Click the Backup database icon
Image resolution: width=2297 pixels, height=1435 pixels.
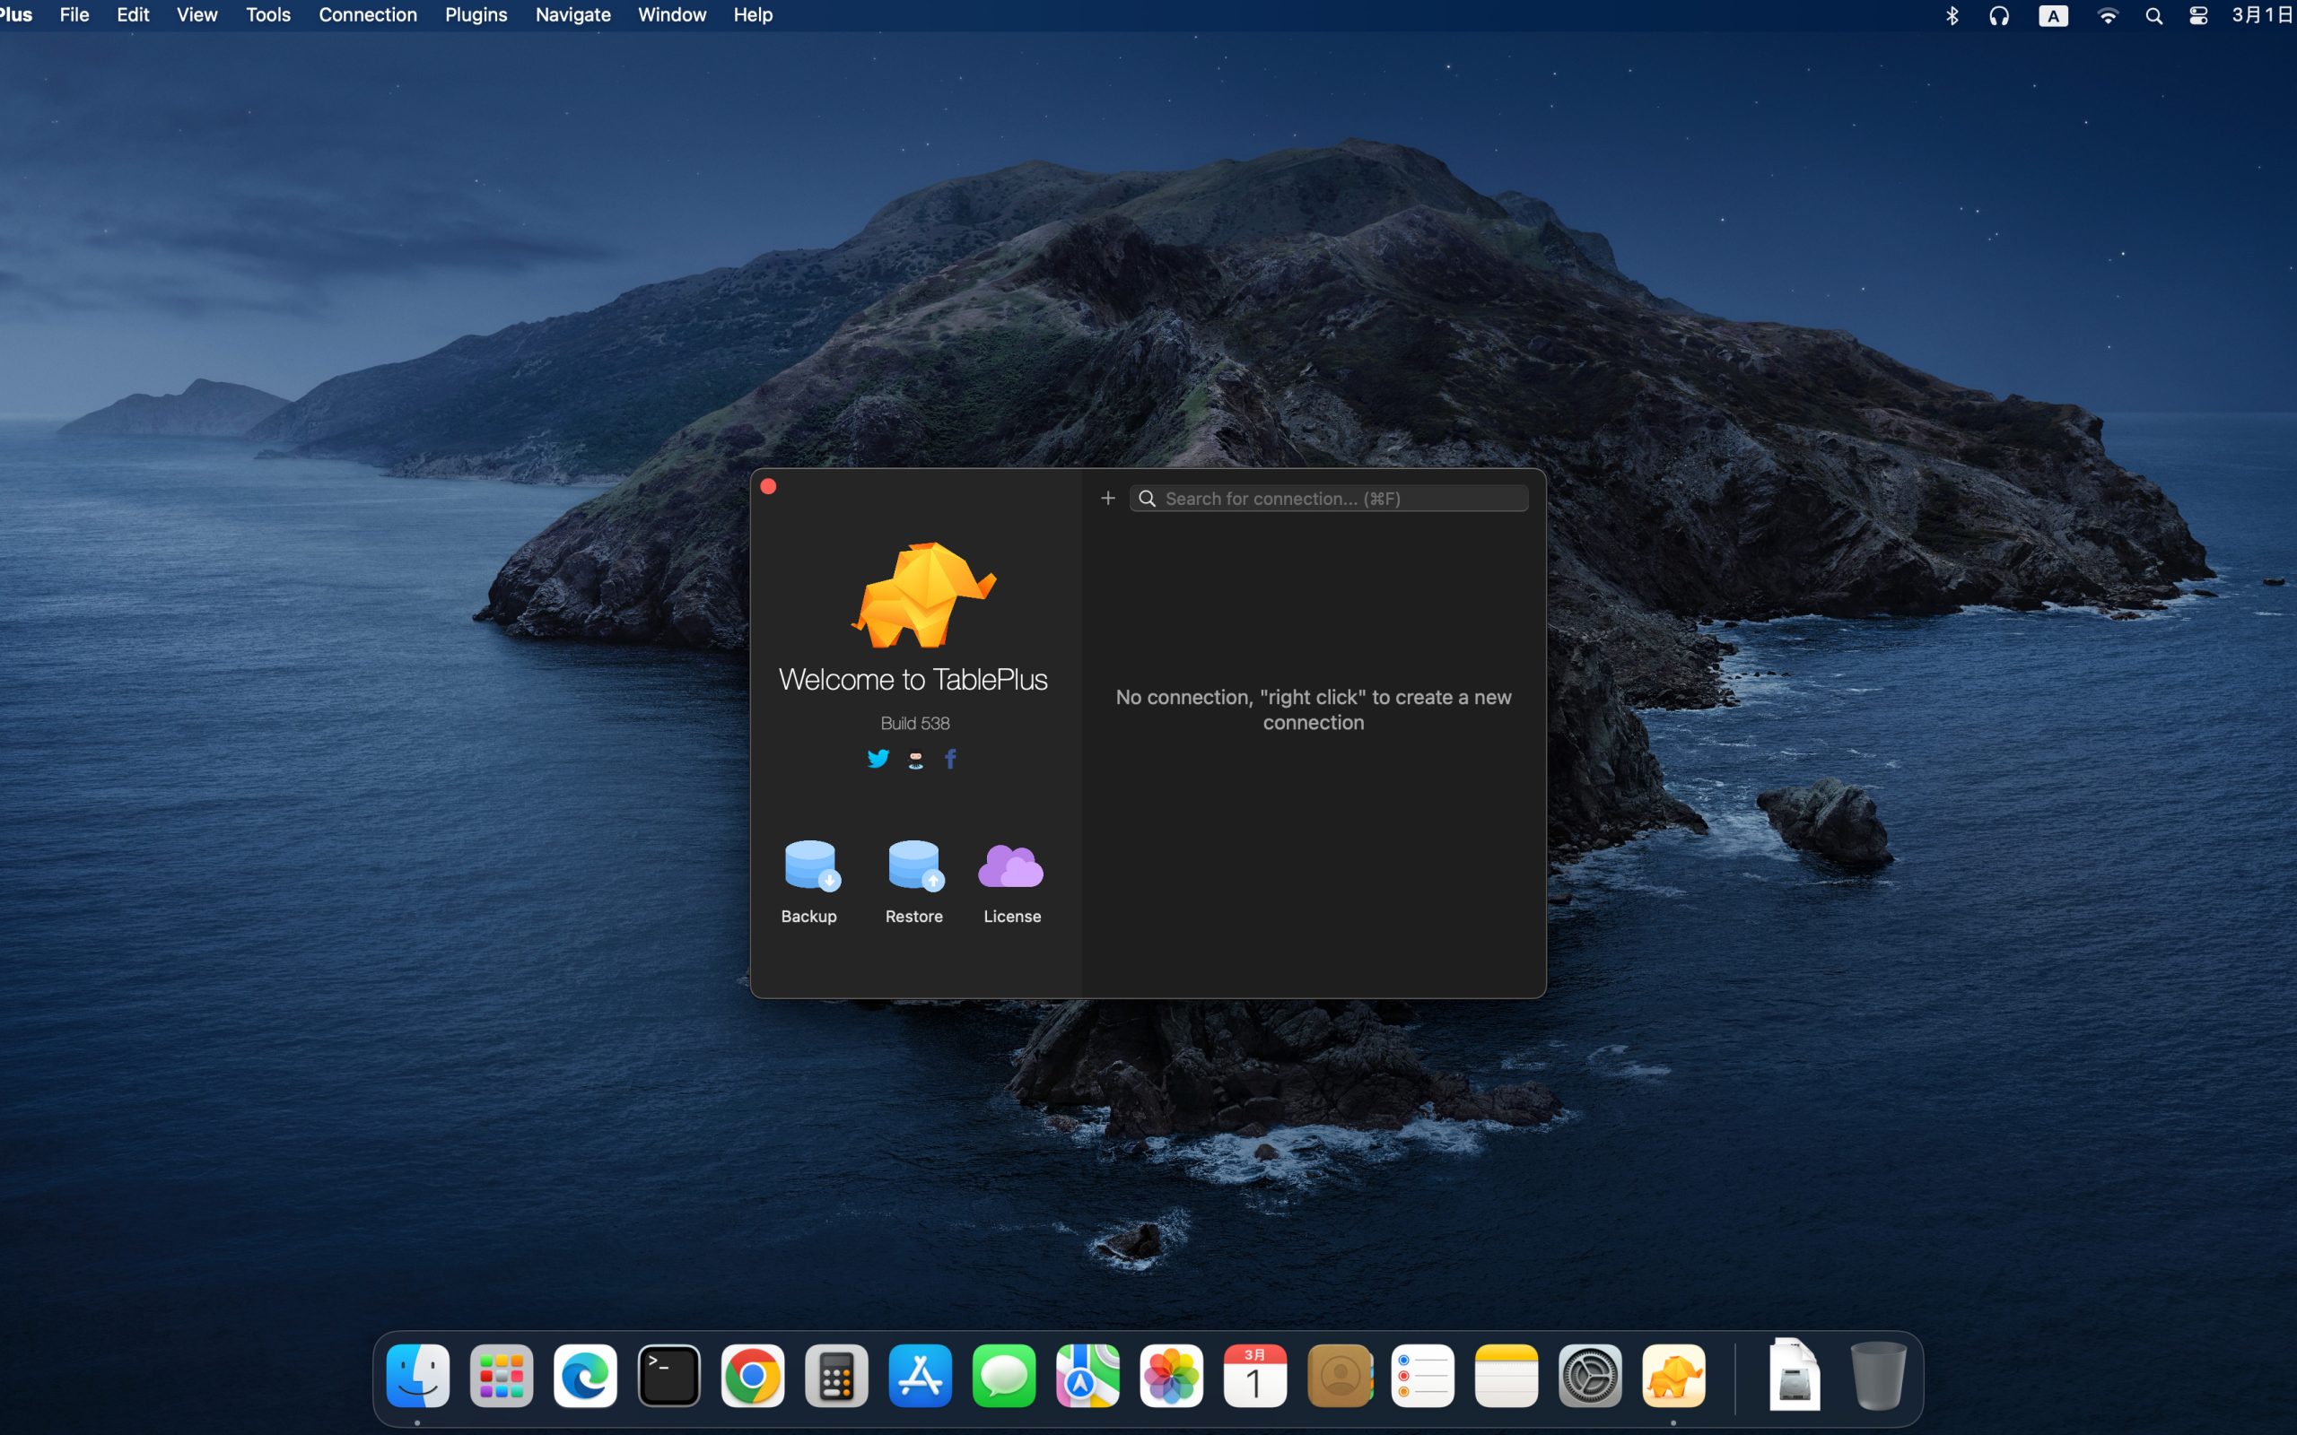[x=810, y=865]
